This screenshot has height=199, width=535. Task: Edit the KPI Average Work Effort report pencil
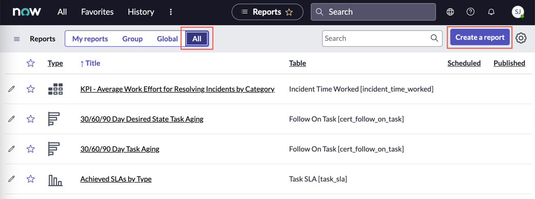[x=12, y=89]
